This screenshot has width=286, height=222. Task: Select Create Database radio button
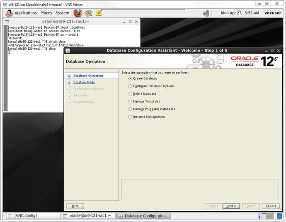click(130, 78)
